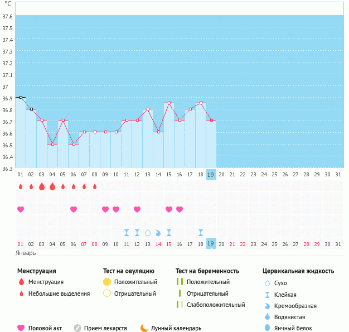Select the small spotting drop on day 08
This screenshot has height=332, width=349.
[95, 186]
